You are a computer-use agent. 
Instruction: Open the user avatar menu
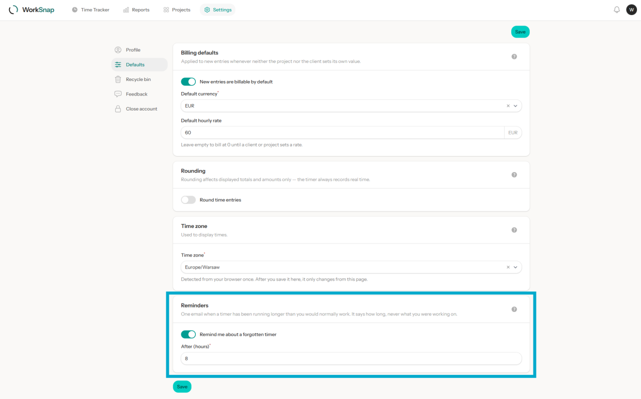tap(631, 9)
